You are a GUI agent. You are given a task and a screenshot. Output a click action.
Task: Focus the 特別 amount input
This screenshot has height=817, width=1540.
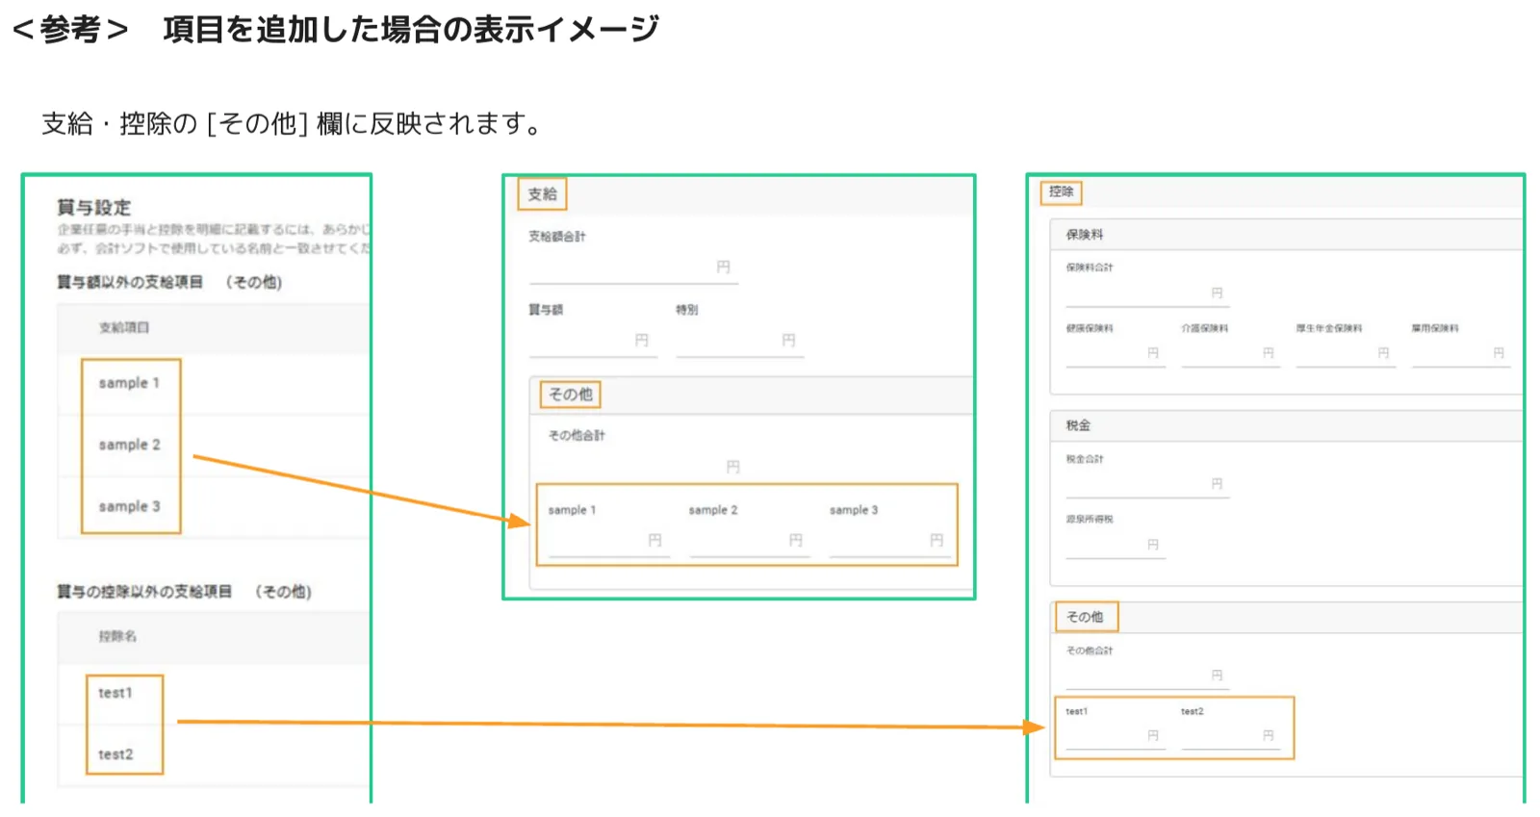[x=739, y=342]
